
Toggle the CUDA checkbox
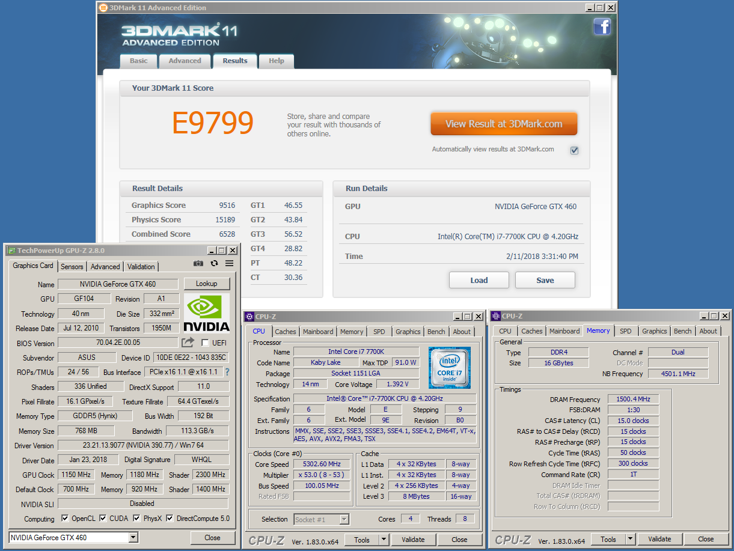click(103, 518)
